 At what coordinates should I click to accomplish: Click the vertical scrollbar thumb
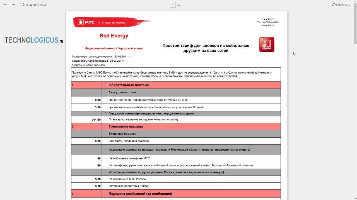click(x=355, y=23)
